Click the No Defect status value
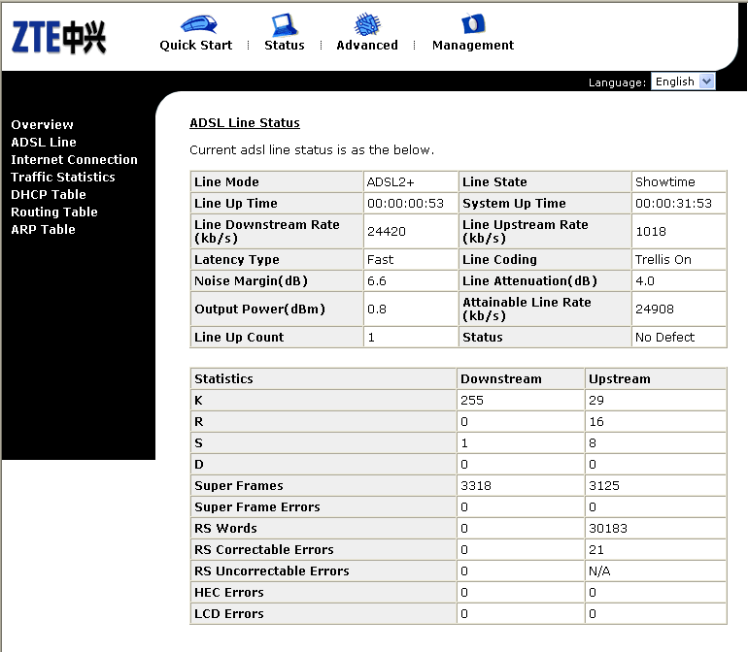Screen dimensions: 748x652 tap(665, 338)
